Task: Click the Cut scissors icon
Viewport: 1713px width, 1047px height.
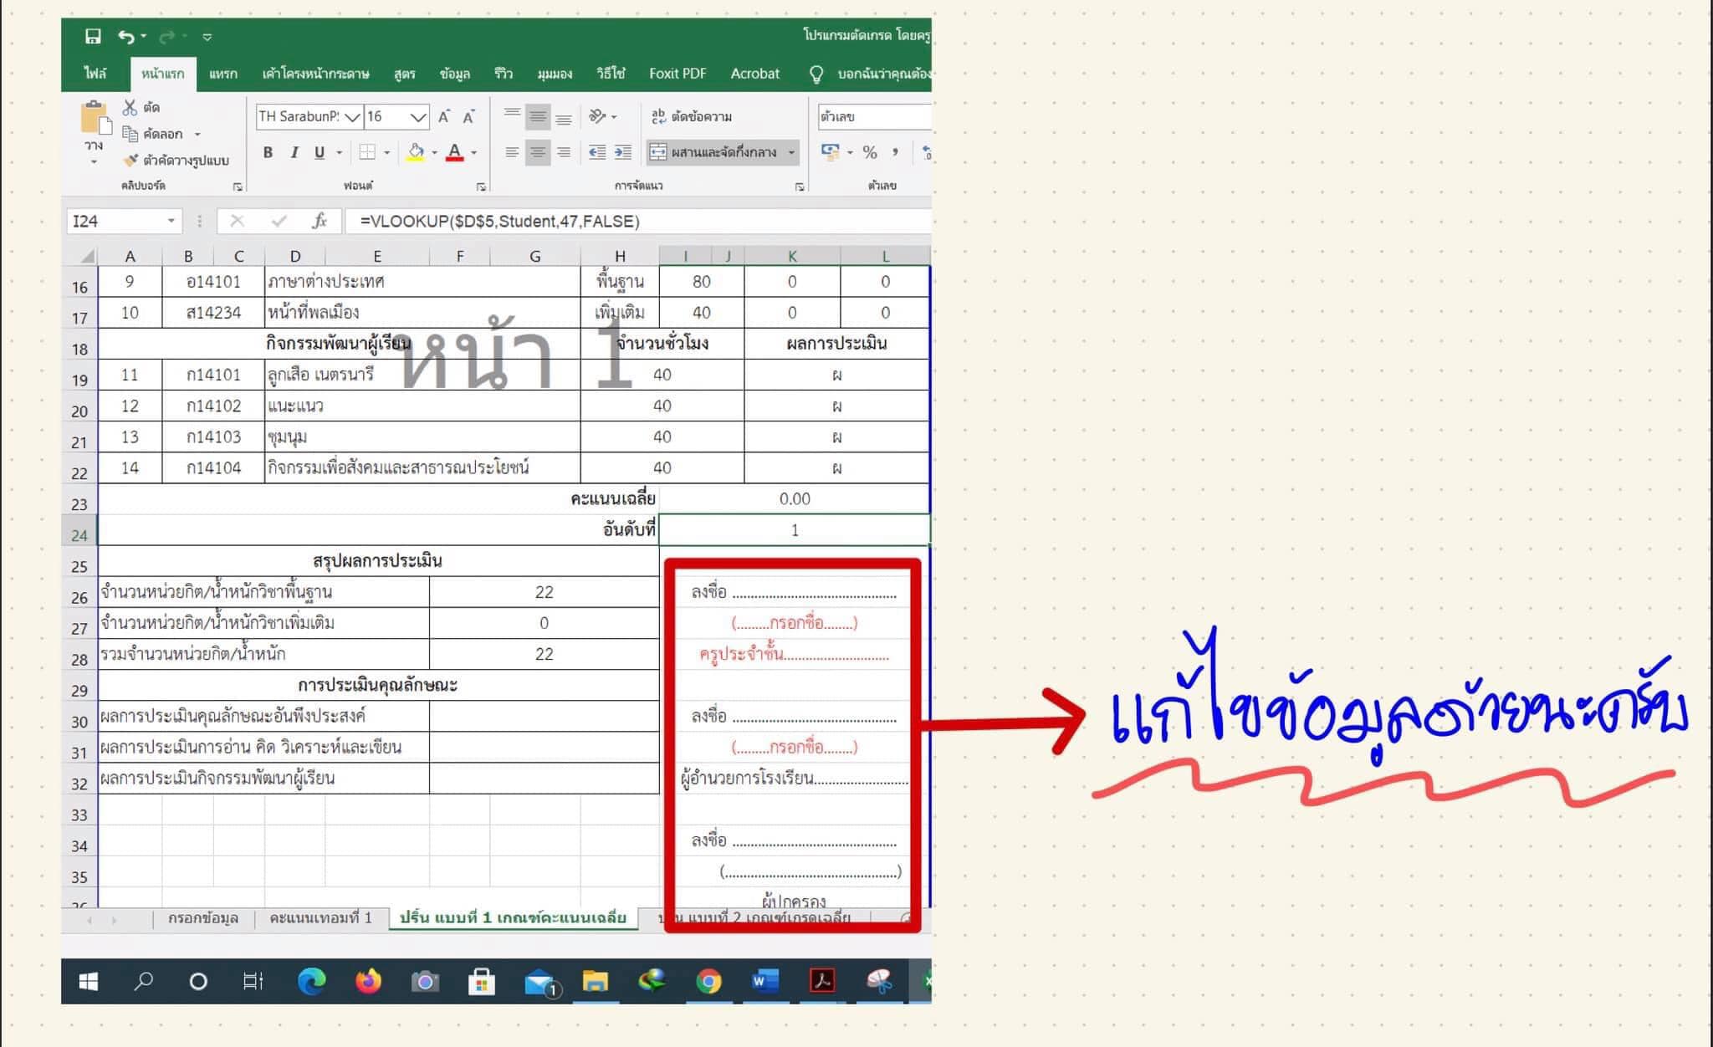Action: coord(130,107)
